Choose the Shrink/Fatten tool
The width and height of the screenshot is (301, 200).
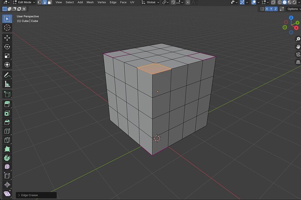(7, 185)
